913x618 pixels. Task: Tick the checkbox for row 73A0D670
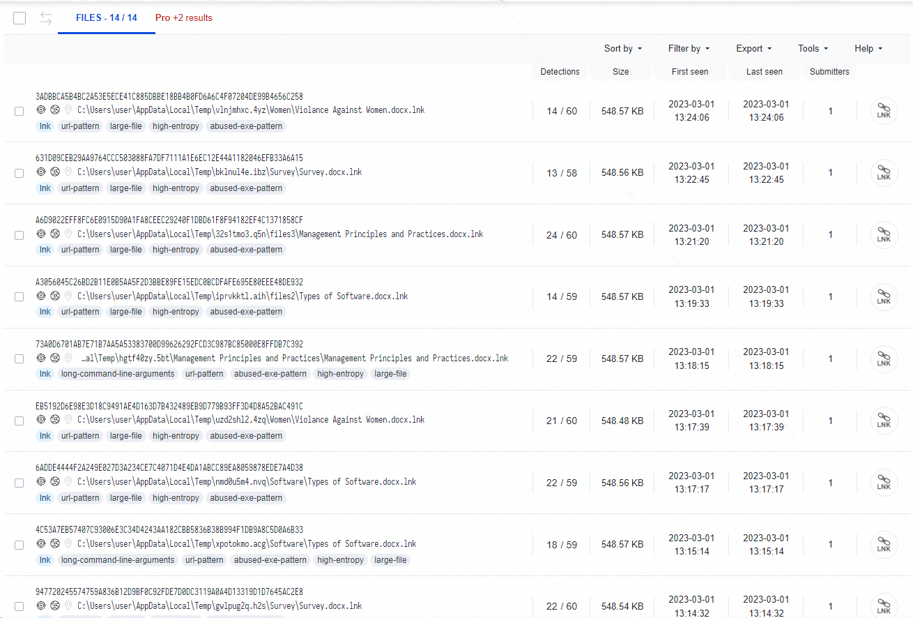tap(20, 359)
